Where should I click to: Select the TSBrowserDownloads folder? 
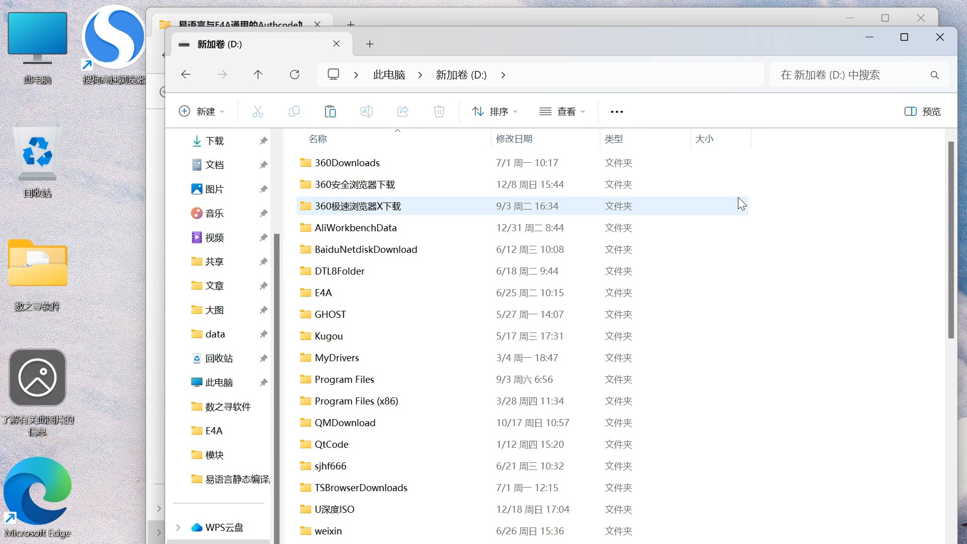361,488
